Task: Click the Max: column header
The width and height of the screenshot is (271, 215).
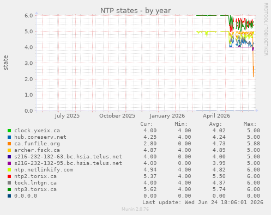Action: click(x=250, y=124)
